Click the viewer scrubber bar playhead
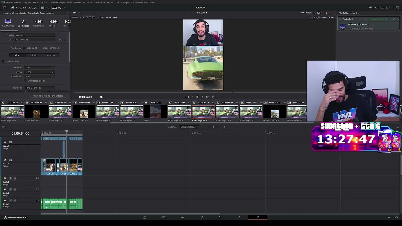This screenshot has height=226, width=402. 232,92
